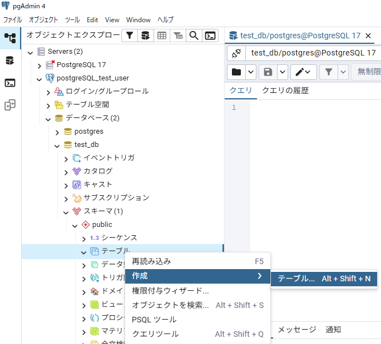Screen dimensions: 381x344
Task: Open the Edit menu
Action: (92, 20)
